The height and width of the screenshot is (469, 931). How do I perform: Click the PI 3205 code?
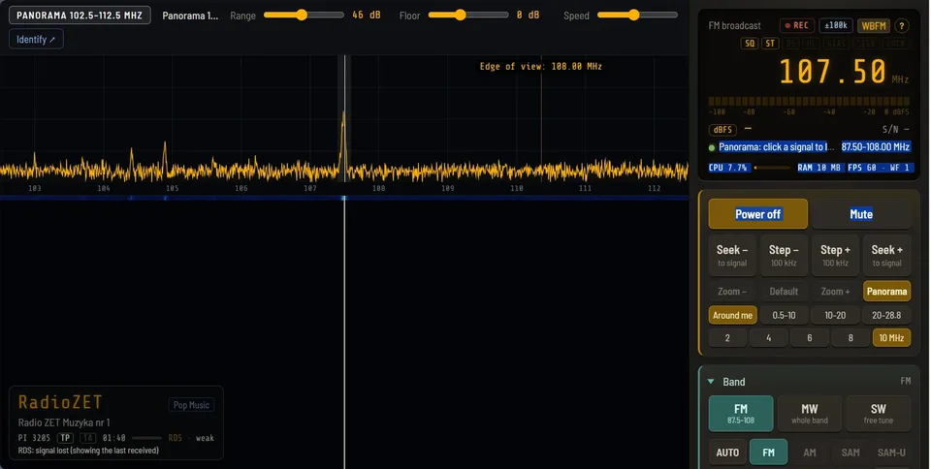pyautogui.click(x=35, y=438)
